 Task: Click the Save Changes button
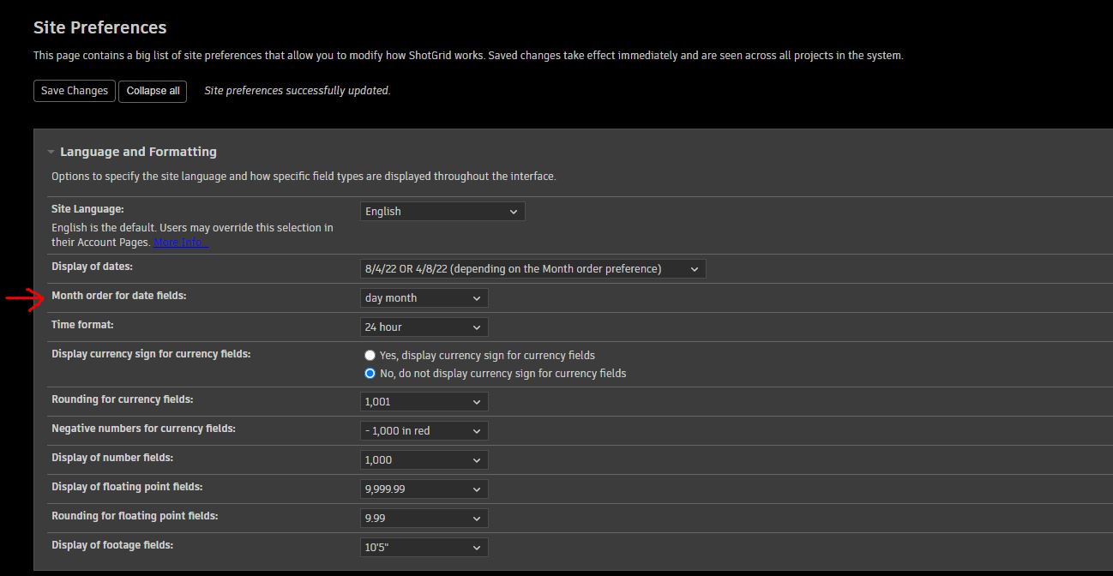tap(75, 91)
